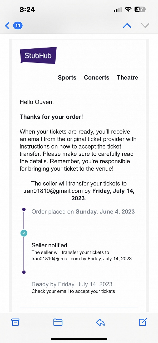Image resolution: width=158 pixels, height=343 pixels.
Task: Archive this email using the archive icon
Action: coord(16,322)
